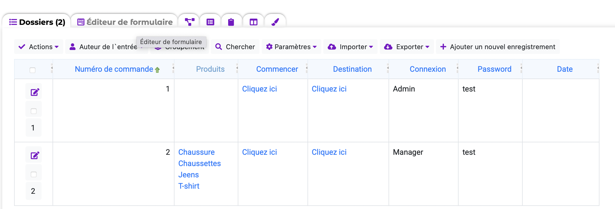Click the green sort arrow on Numéro de commande
The width and height of the screenshot is (615, 209).
tap(157, 70)
